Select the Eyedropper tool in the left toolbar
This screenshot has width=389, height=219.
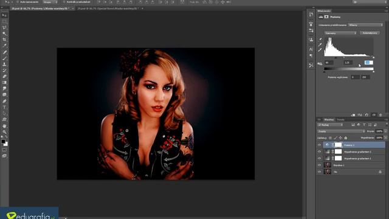[4, 46]
